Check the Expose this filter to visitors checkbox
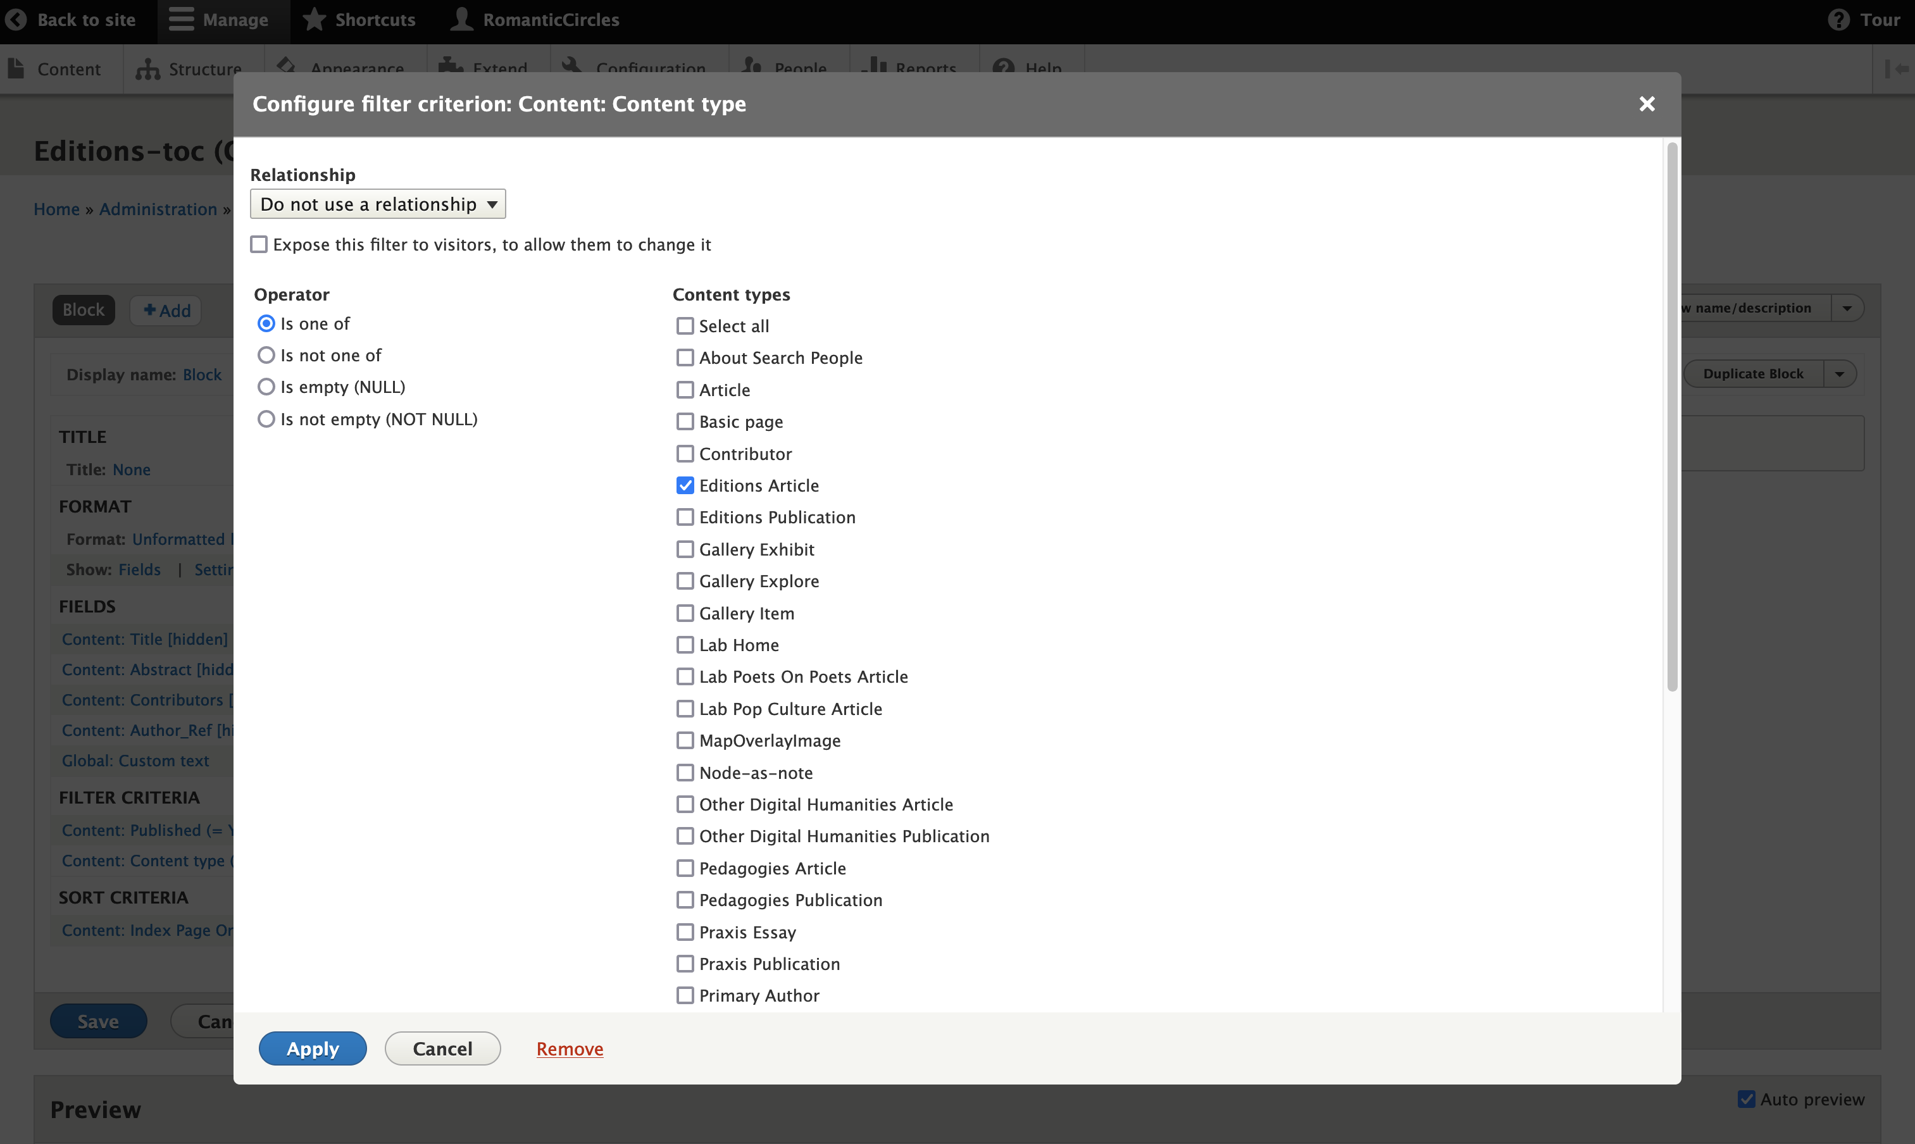Screen dimensions: 1915x1144 coord(260,245)
